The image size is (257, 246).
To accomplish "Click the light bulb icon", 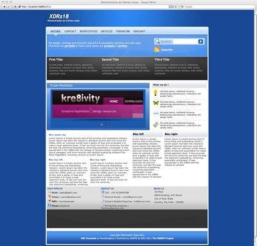I will point(155,92).
